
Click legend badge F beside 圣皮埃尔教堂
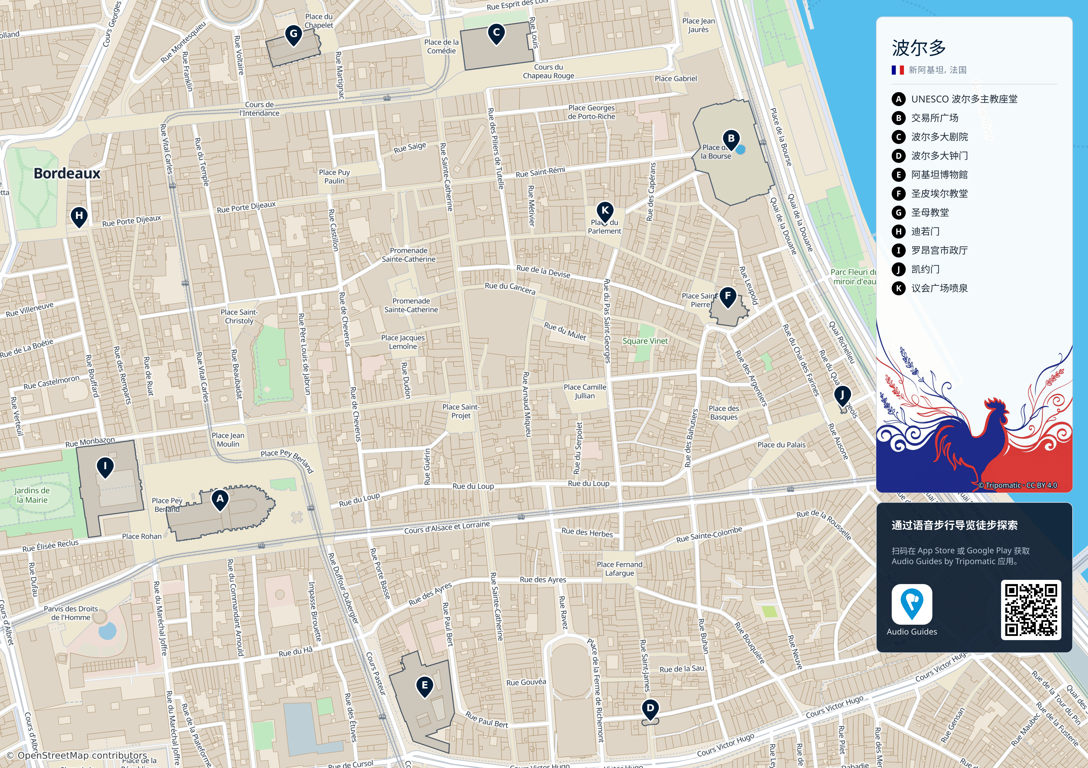(898, 194)
